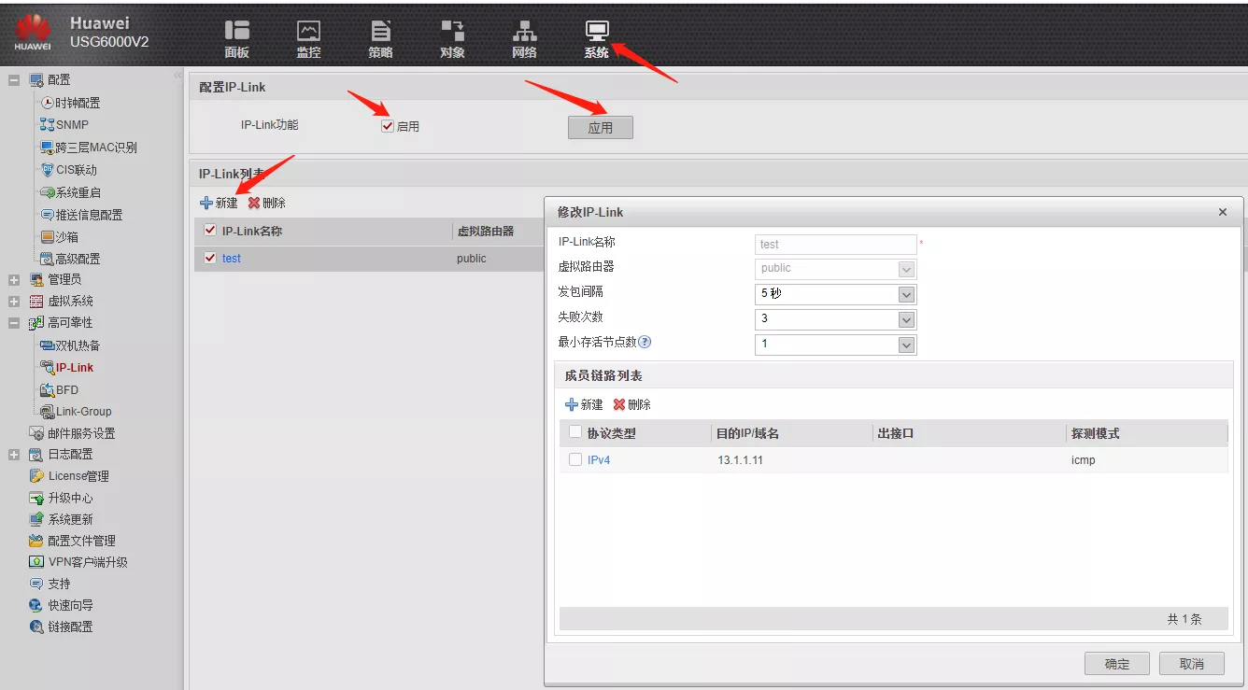
Task: Open the 监控 monitor icon
Action: pyautogui.click(x=308, y=31)
